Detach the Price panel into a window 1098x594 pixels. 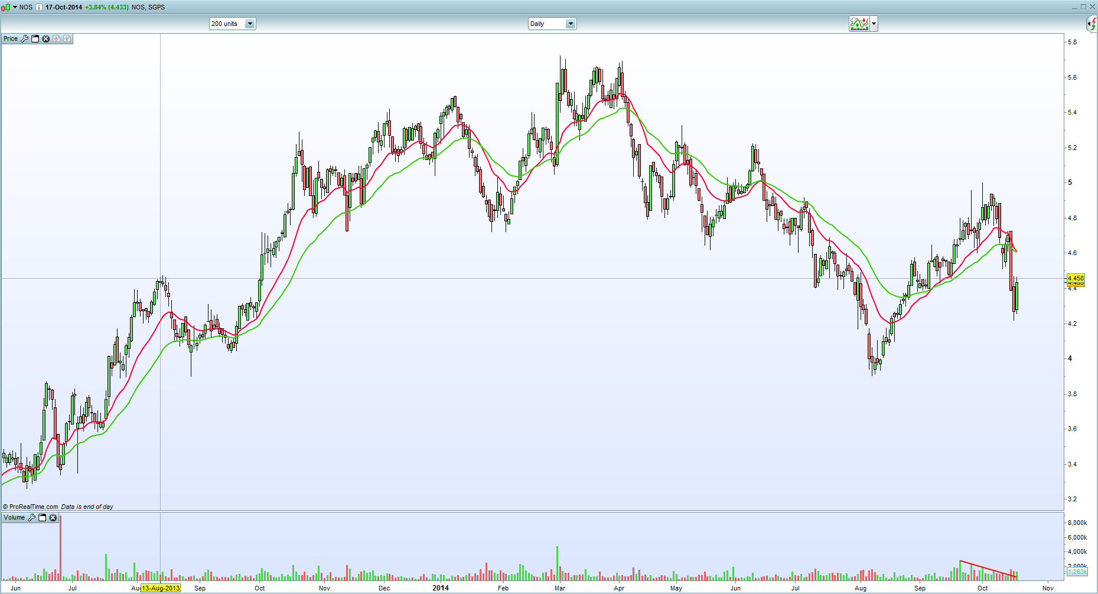(35, 38)
